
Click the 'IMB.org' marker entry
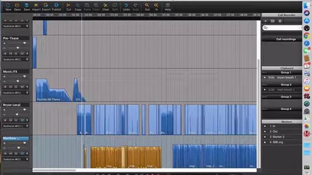pos(278,142)
